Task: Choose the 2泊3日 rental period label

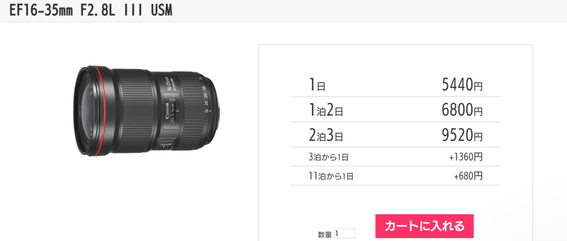Action: pos(326,135)
